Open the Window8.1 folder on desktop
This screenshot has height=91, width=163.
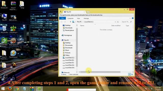click(4, 5)
